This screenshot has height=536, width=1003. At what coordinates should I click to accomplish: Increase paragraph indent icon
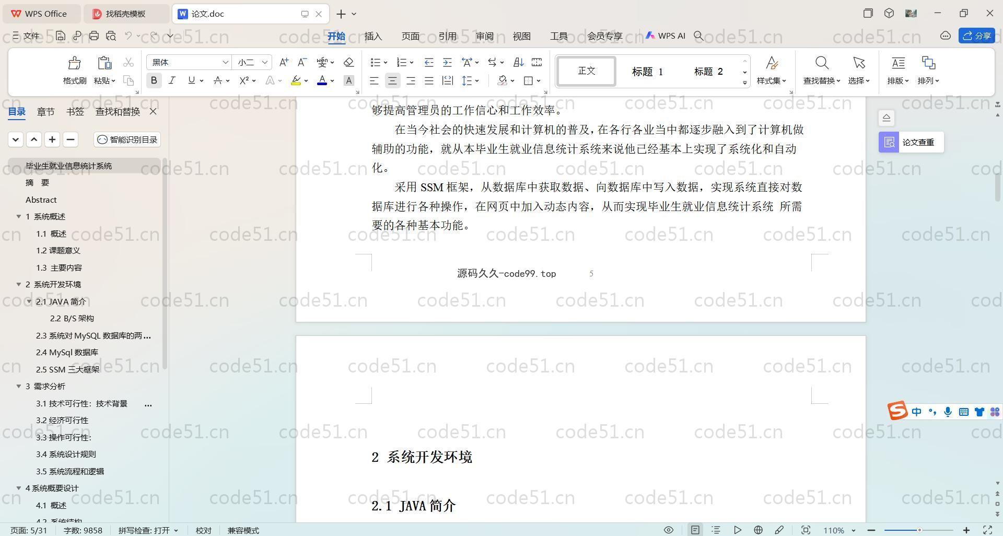tap(447, 62)
